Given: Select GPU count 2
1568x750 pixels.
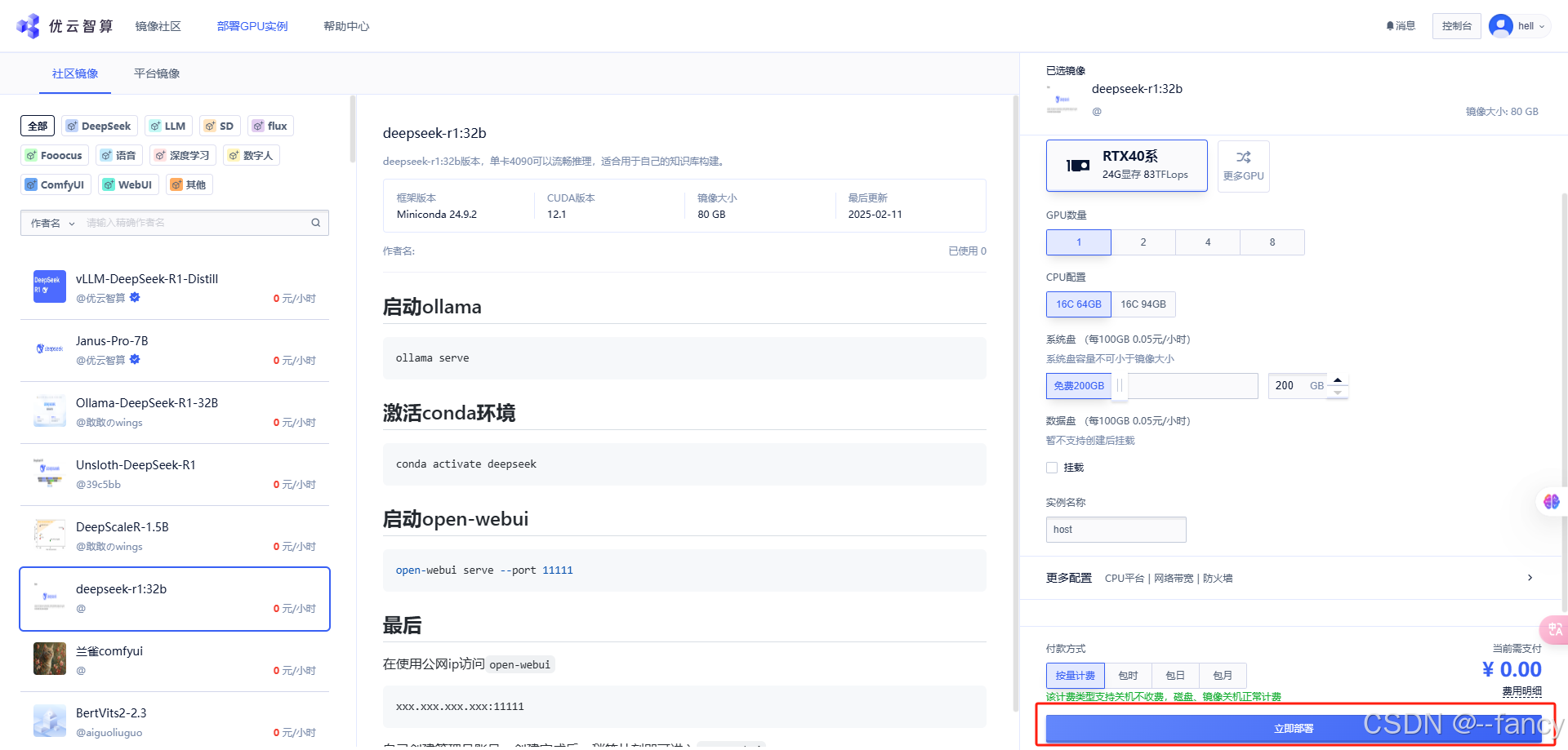Looking at the screenshot, I should pos(1143,242).
